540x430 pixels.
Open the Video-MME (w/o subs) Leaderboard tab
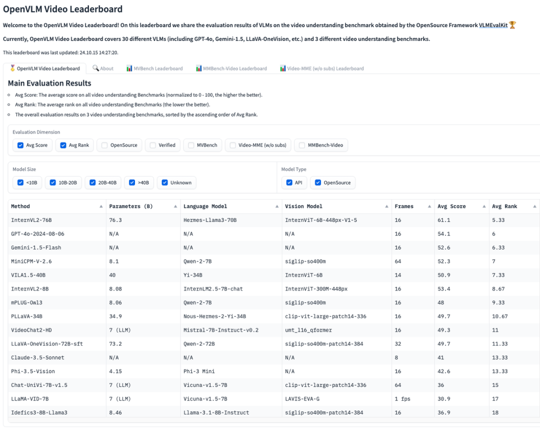[322, 68]
